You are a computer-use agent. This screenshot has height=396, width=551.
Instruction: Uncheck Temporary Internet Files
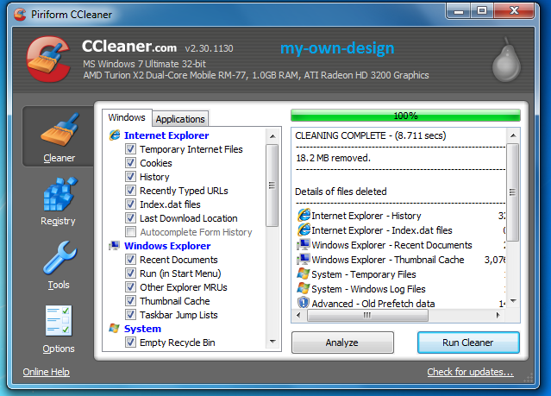coord(130,149)
